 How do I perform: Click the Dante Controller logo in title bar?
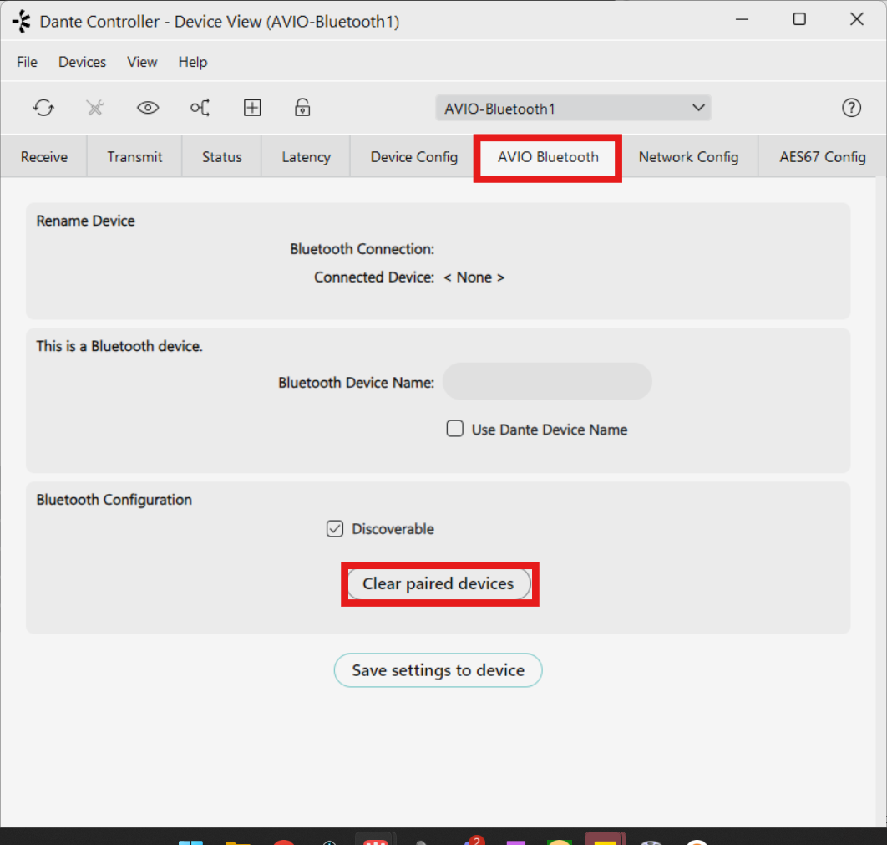pyautogui.click(x=22, y=22)
